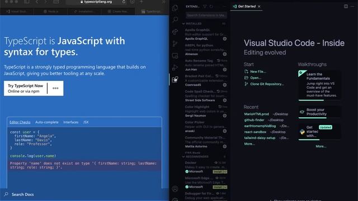Open recent project MarioHTMLprod
Viewport: 358px width, 201px height.
[x=256, y=114]
